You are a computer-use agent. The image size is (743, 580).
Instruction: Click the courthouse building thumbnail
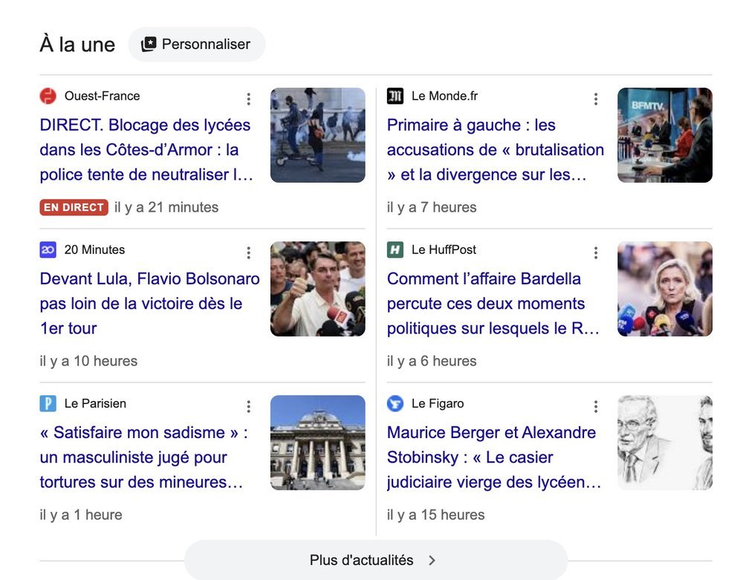coord(318,443)
